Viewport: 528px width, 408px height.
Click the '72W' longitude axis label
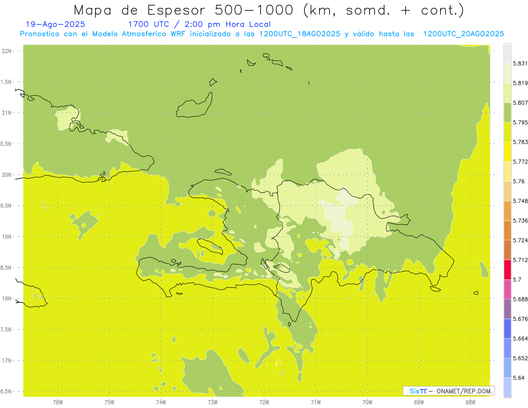point(264,402)
